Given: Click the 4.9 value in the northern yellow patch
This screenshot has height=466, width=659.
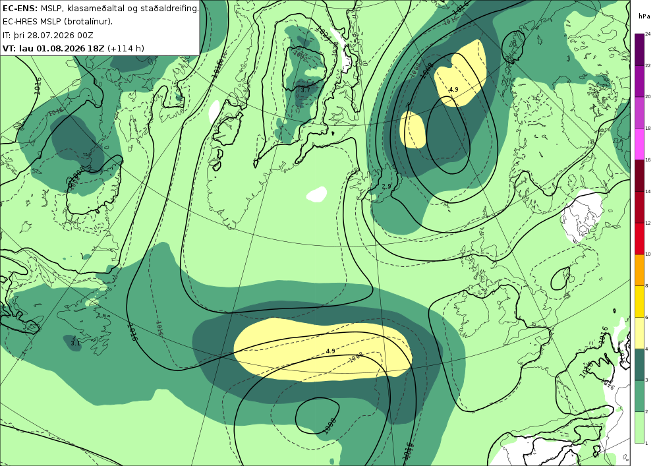Looking at the screenshot, I should click(x=453, y=90).
